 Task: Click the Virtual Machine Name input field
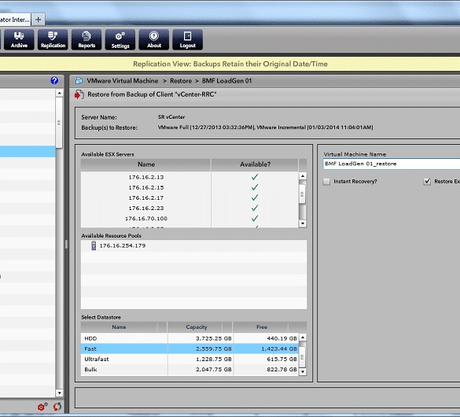pyautogui.click(x=392, y=164)
